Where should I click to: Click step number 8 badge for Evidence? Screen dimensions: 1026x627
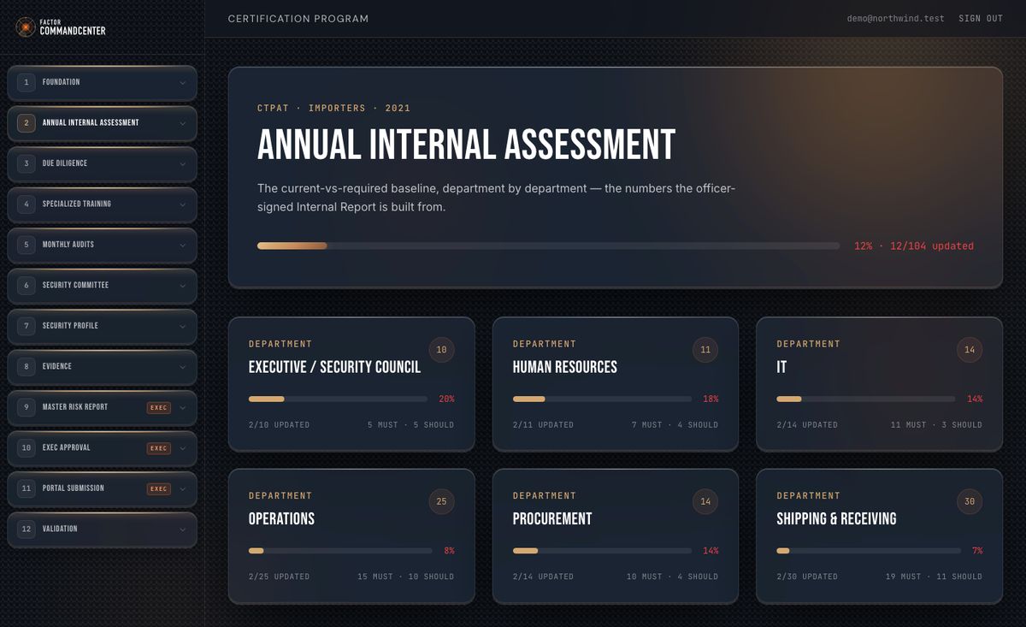pyautogui.click(x=27, y=367)
